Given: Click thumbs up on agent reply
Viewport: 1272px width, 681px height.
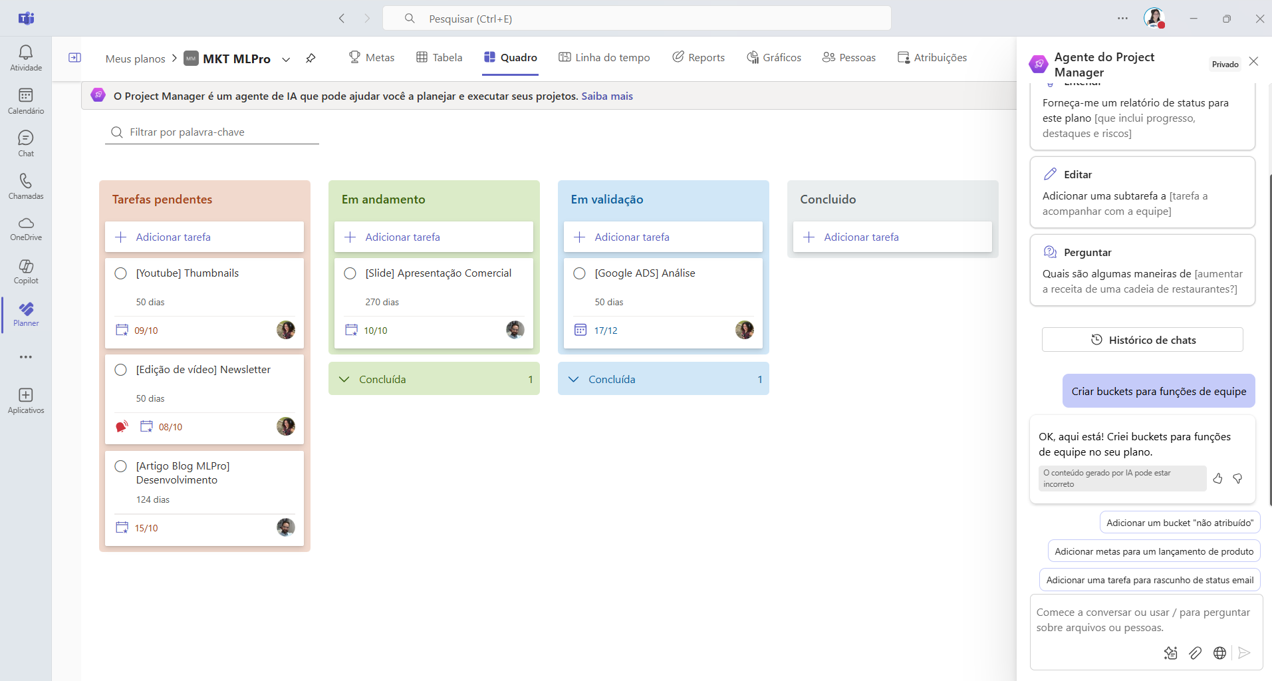Looking at the screenshot, I should [x=1217, y=478].
